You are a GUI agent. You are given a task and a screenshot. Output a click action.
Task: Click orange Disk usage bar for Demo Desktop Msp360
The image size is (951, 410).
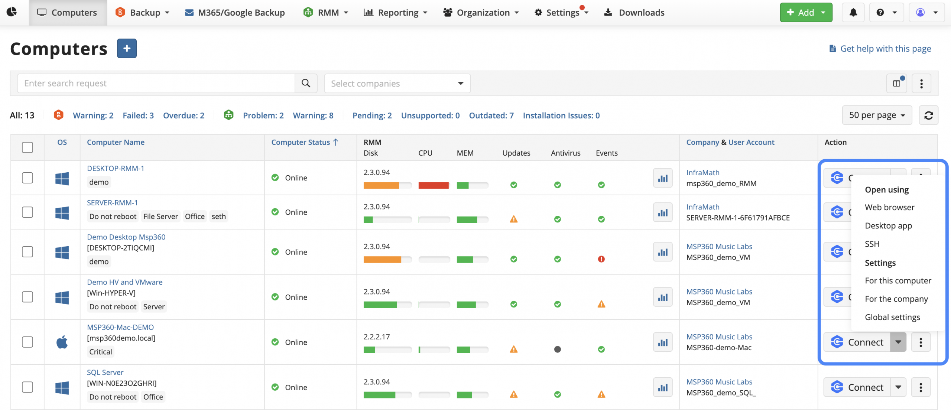(x=382, y=259)
